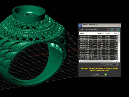The height and width of the screenshot is (97, 129).
Task: Select row White Gold:10KW
Action: pyautogui.click(x=99, y=54)
